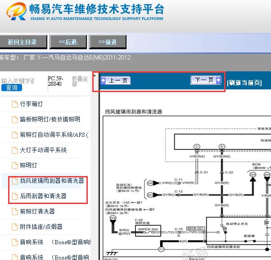Click the WIPER 20A fuse in diagram
This screenshot has height=260, width=271.
coord(148,231)
